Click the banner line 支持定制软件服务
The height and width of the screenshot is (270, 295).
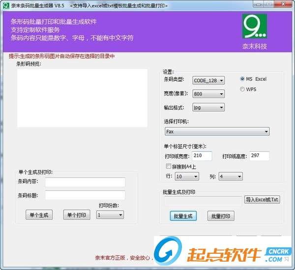tap(35, 30)
